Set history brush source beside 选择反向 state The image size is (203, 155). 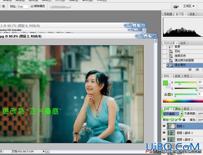tap(165, 56)
